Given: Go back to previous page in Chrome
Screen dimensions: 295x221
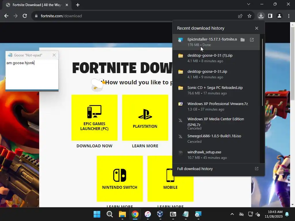Looking at the screenshot, I should coord(6,16).
